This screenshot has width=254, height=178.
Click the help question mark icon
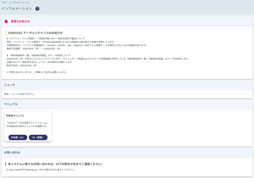click(37, 9)
